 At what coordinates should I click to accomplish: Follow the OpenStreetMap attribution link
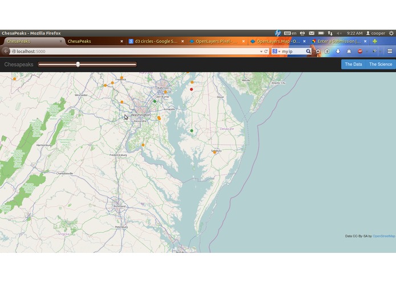click(384, 236)
